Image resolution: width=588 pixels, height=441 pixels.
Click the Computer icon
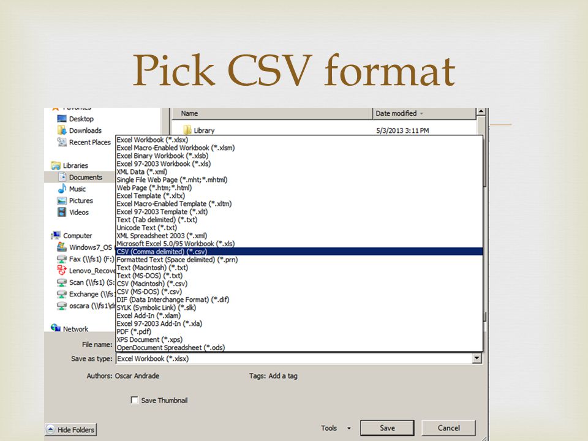tap(56, 235)
